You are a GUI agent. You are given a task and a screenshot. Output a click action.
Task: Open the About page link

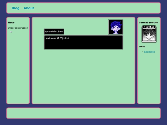point(29,8)
